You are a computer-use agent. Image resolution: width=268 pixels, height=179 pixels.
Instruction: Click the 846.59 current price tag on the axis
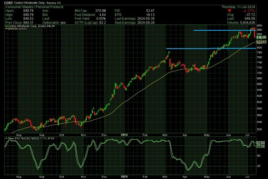pyautogui.click(x=261, y=37)
